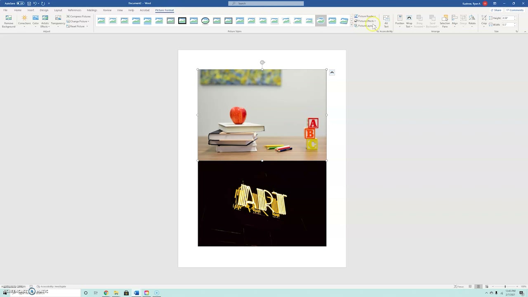Open the Rotate options
Image resolution: width=528 pixels, height=297 pixels.
pos(472,22)
